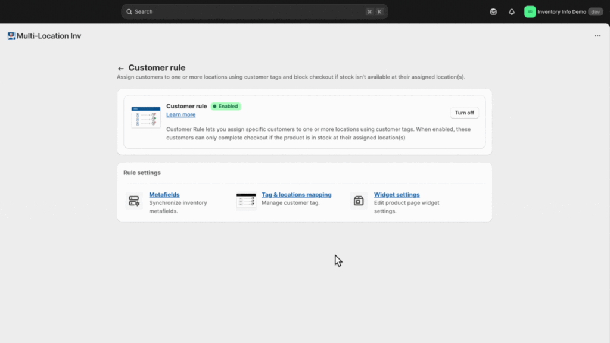Screen dimensions: 610x343
Task: Open the notifications bell
Action: tap(511, 12)
